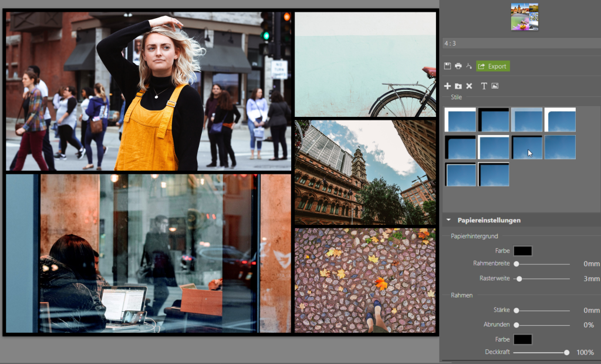Select the photo of woman in yellow overalls
The width and height of the screenshot is (601, 364).
coord(148,91)
